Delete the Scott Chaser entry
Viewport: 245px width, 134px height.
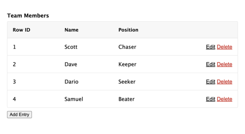pos(225,47)
